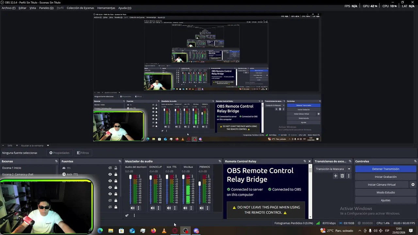Image resolution: width=418 pixels, height=235 pixels.
Task: Open Firefox from the taskbar
Action: tap(153, 231)
